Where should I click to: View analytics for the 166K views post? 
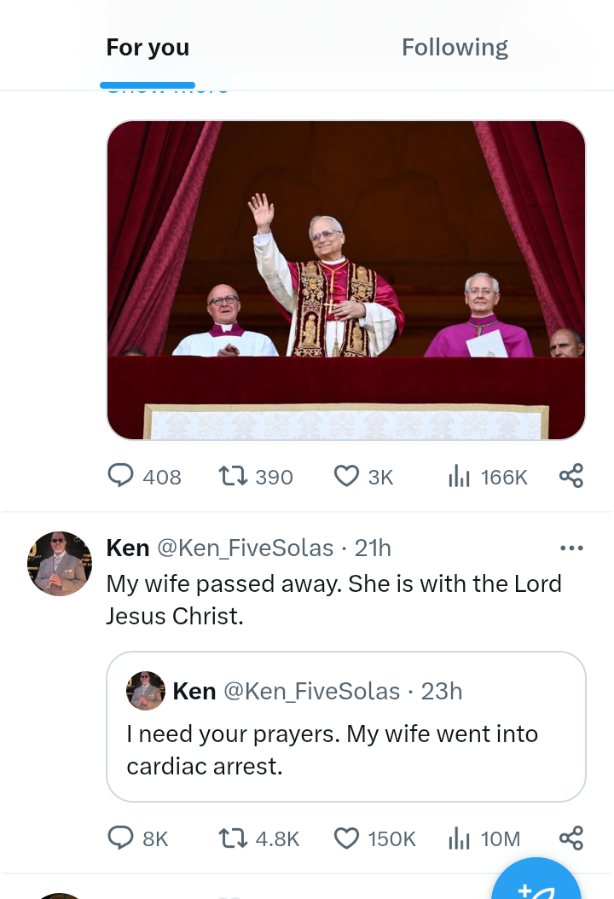click(x=460, y=476)
